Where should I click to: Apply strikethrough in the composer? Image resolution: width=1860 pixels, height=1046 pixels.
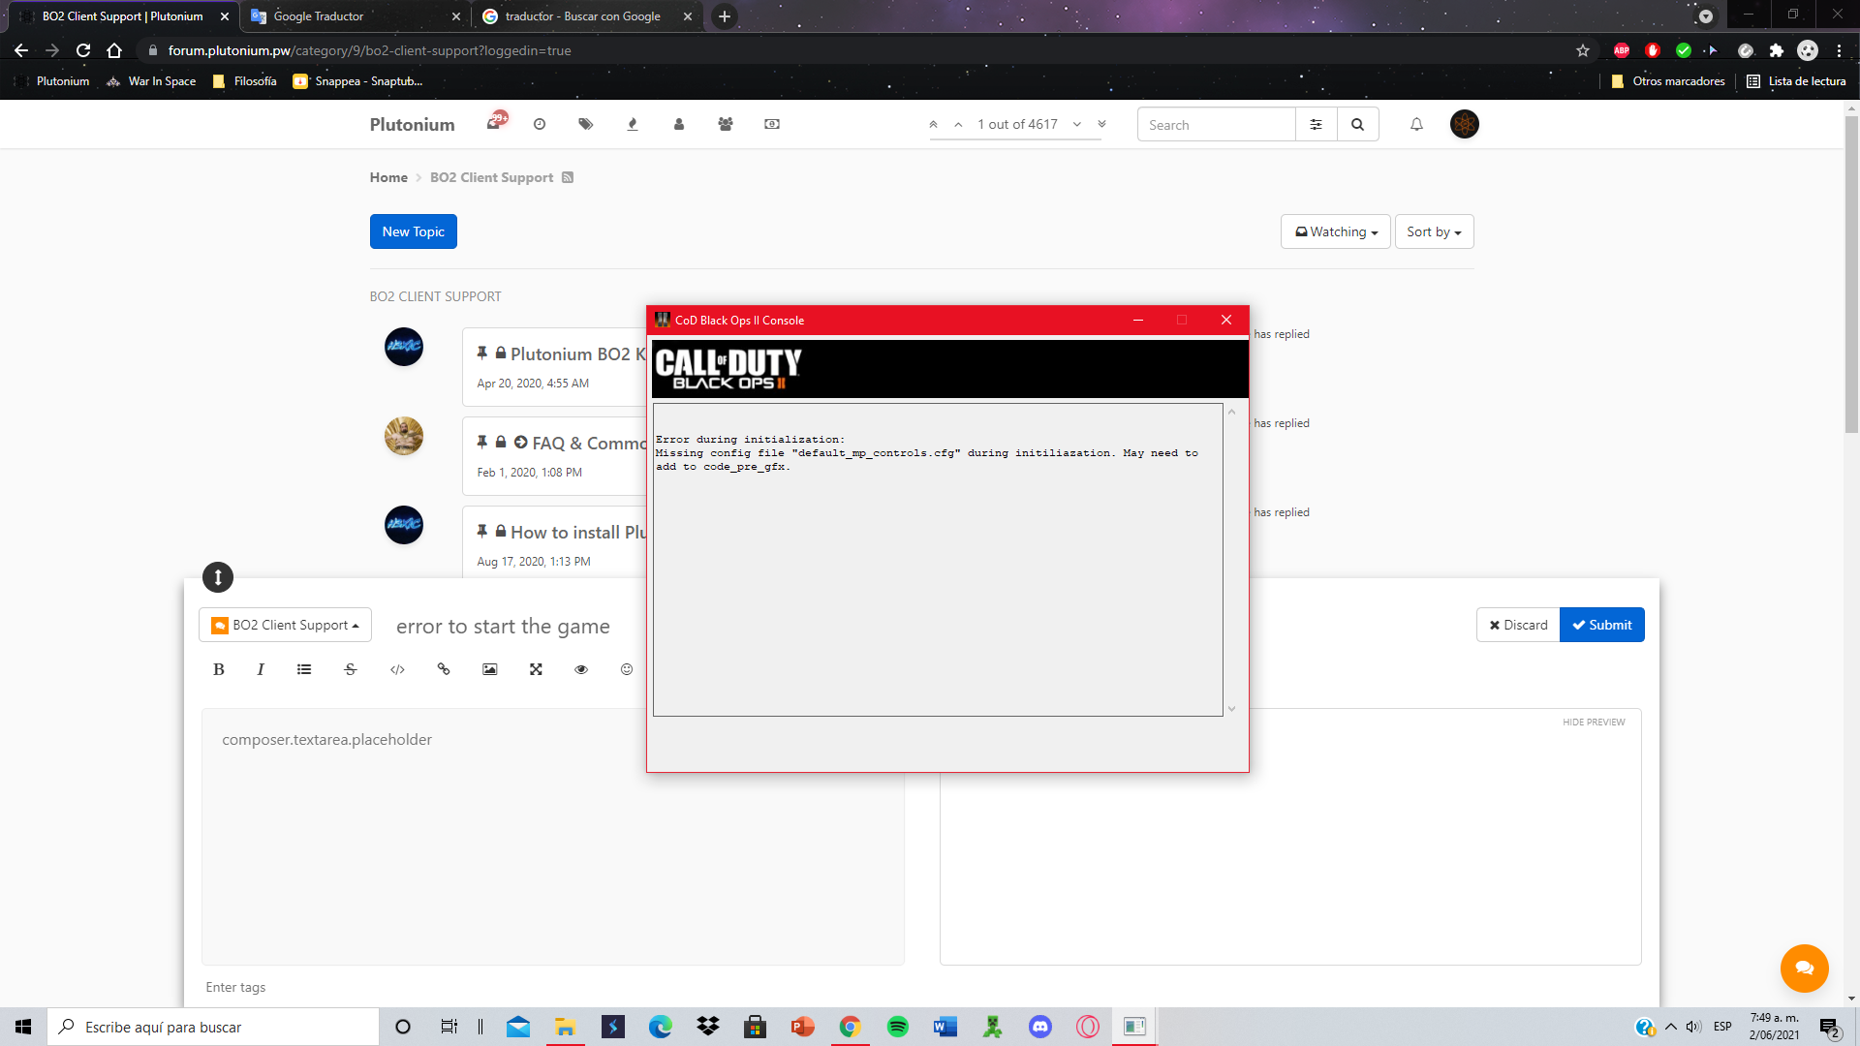tap(351, 669)
